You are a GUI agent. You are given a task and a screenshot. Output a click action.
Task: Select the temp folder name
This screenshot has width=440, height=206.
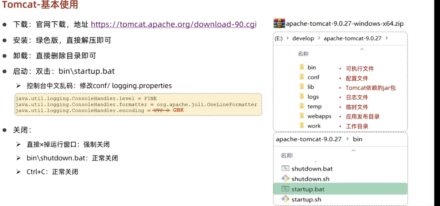(x=314, y=106)
